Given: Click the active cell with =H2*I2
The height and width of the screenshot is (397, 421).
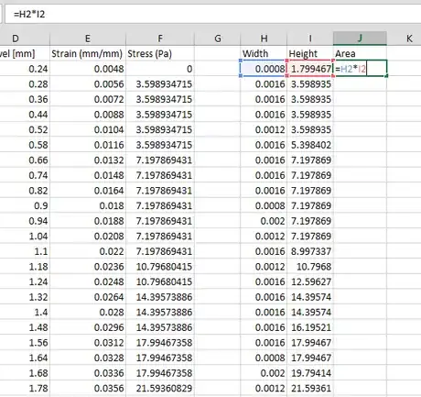Looking at the screenshot, I should pyautogui.click(x=360, y=69).
